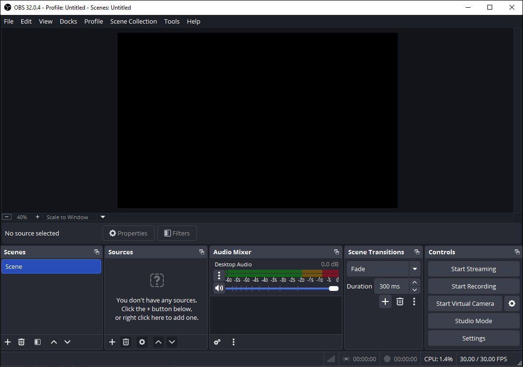
Task: Delete the selected scene using the trash icon
Action: click(21, 341)
